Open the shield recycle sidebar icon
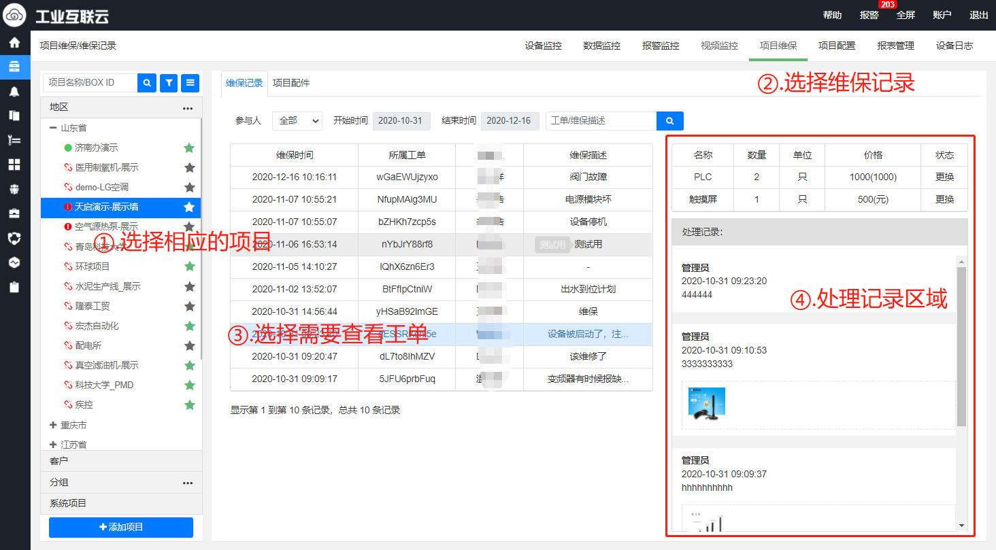 [x=14, y=238]
